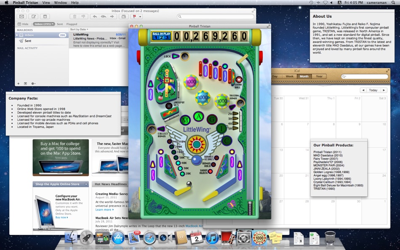Open the flag color dropdown arrow in Mail

[x=140, y=16]
